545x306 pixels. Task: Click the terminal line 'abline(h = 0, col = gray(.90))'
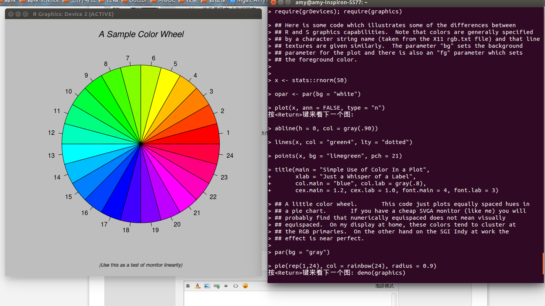click(323, 128)
